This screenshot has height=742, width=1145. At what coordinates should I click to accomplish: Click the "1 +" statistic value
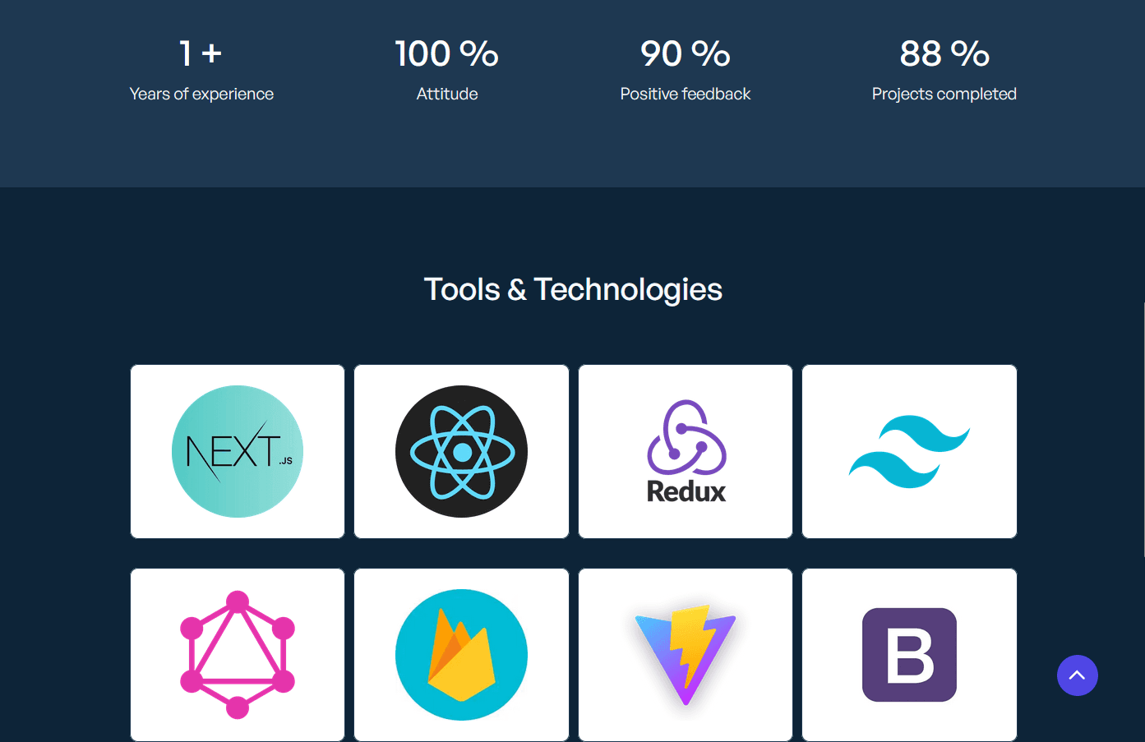pos(201,54)
